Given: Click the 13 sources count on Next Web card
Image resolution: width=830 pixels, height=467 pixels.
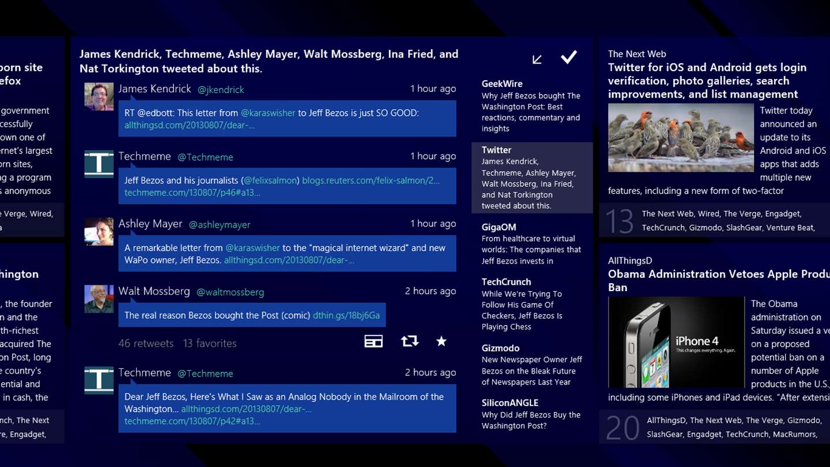Looking at the screenshot, I should [x=620, y=221].
